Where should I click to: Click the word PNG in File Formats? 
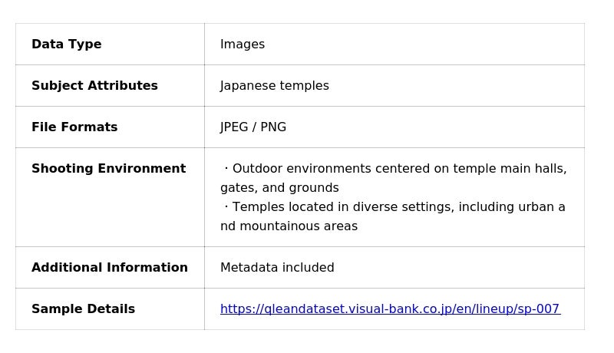[x=273, y=127]
